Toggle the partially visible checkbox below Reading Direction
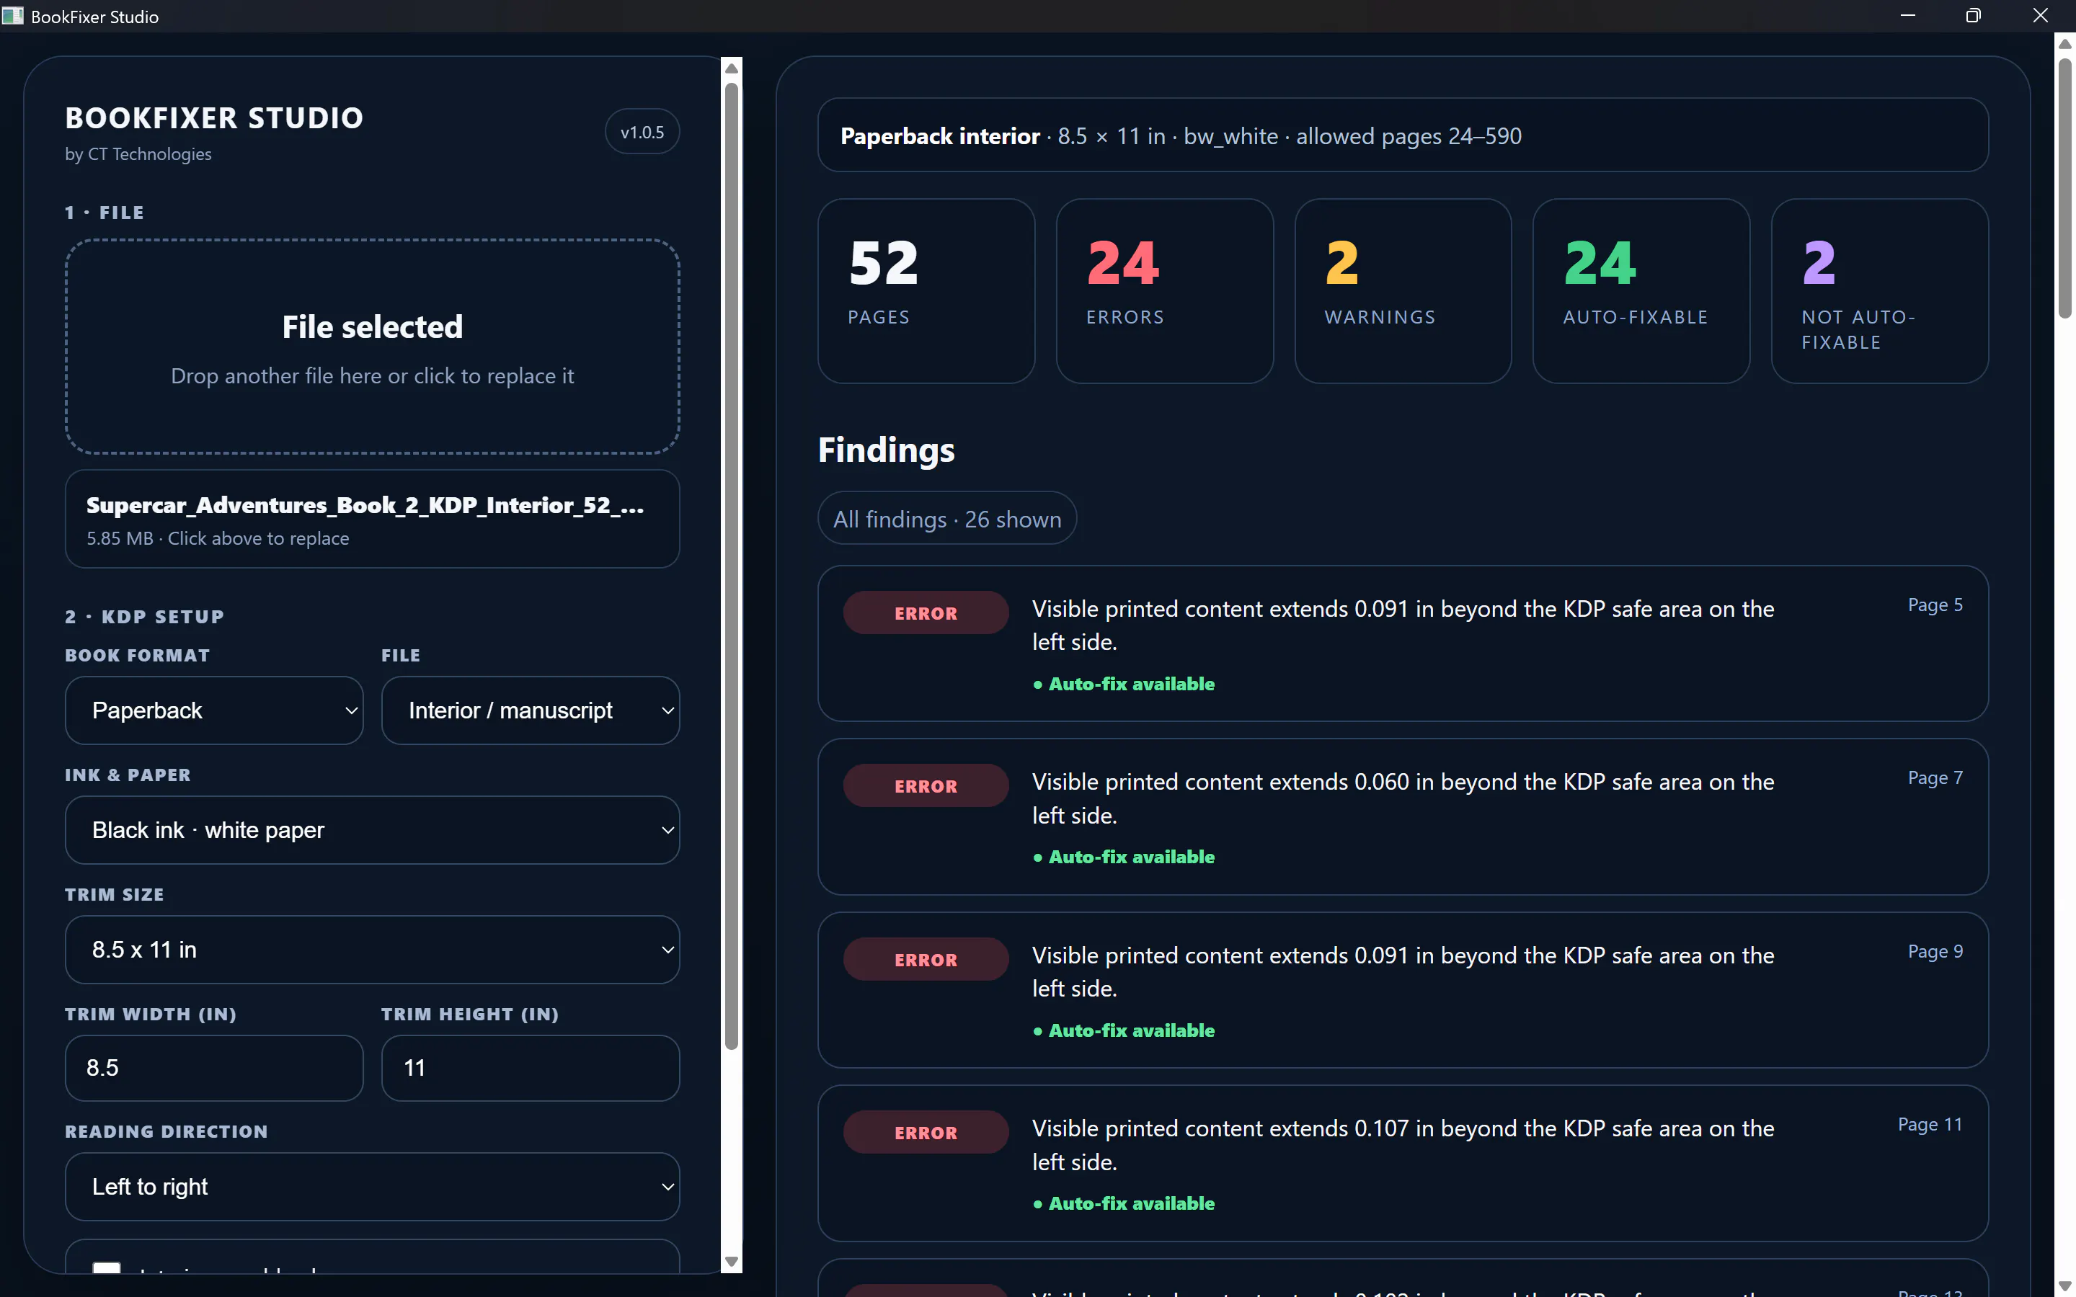The height and width of the screenshot is (1297, 2076). (107, 1268)
